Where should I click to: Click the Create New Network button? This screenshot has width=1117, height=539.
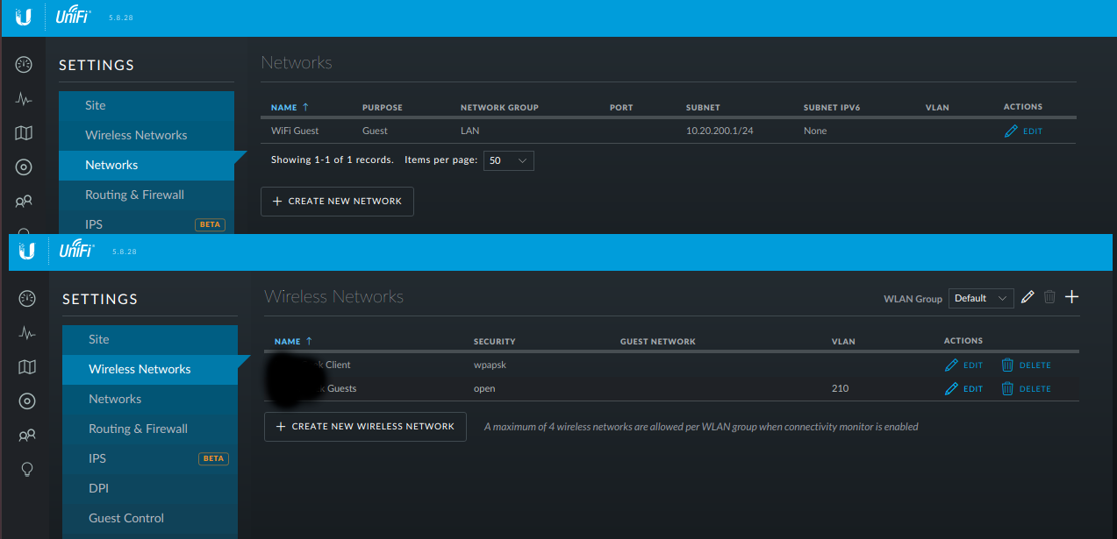coord(337,202)
